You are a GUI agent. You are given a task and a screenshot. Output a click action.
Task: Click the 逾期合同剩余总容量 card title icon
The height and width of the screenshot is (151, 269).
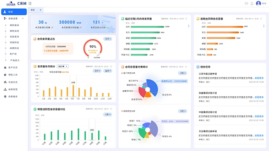click(198, 19)
